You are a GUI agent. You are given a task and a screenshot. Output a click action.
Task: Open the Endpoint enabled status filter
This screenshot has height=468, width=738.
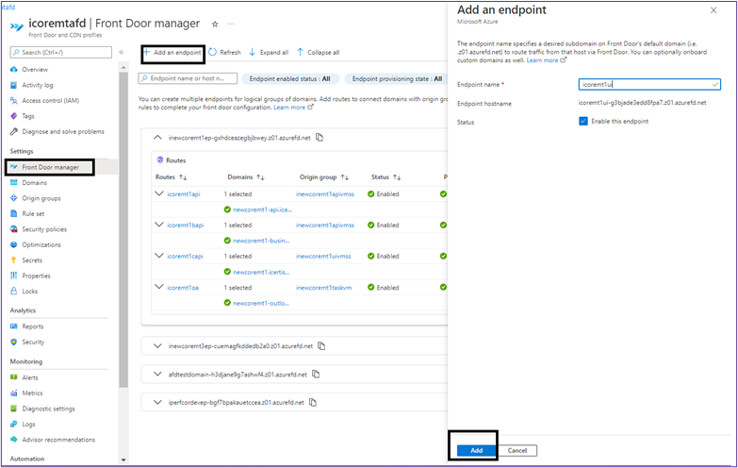click(x=288, y=79)
